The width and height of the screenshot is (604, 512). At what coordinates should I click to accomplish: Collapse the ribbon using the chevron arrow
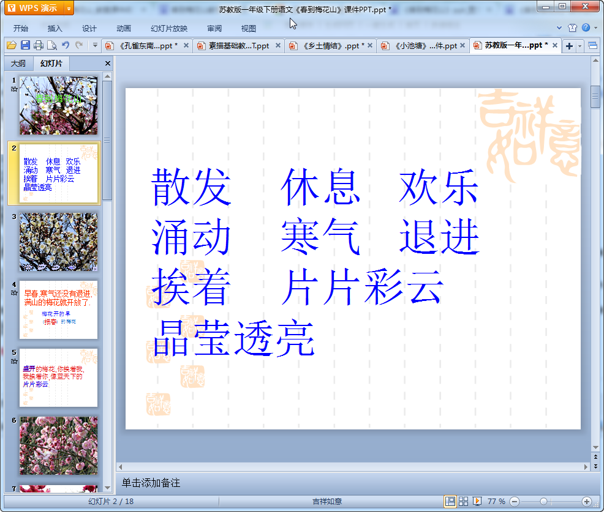(559, 28)
